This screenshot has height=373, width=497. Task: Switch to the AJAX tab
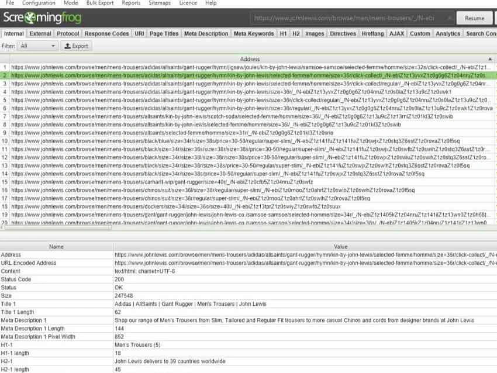[x=396, y=33]
